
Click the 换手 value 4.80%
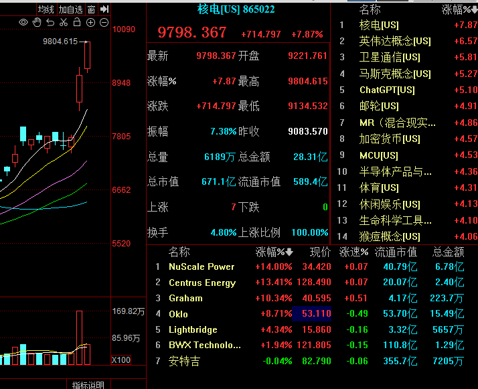click(x=224, y=232)
